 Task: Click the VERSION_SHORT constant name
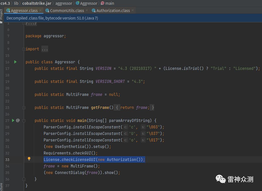pos(110,81)
